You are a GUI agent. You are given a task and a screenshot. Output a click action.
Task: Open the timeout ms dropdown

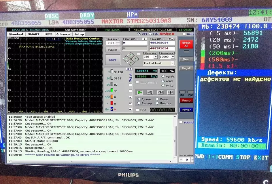(x=173, y=57)
